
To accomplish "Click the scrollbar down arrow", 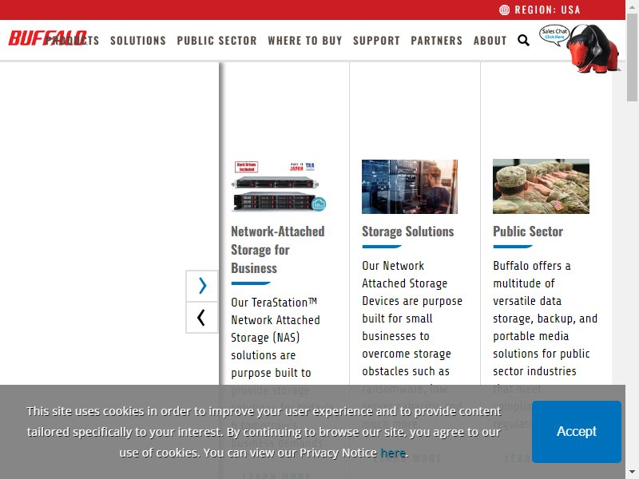I will [x=632, y=473].
